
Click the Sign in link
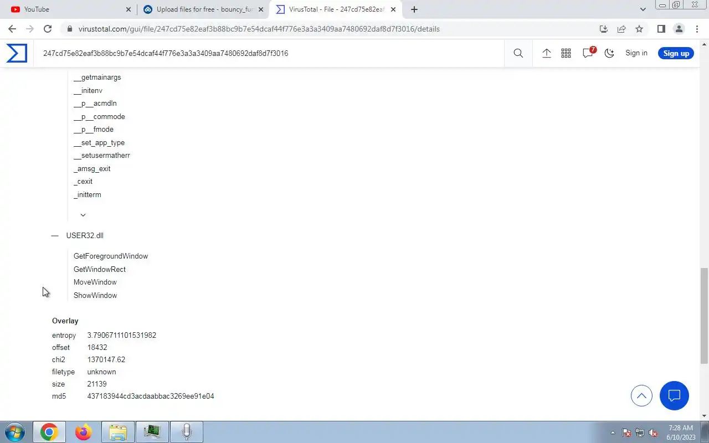coord(636,53)
